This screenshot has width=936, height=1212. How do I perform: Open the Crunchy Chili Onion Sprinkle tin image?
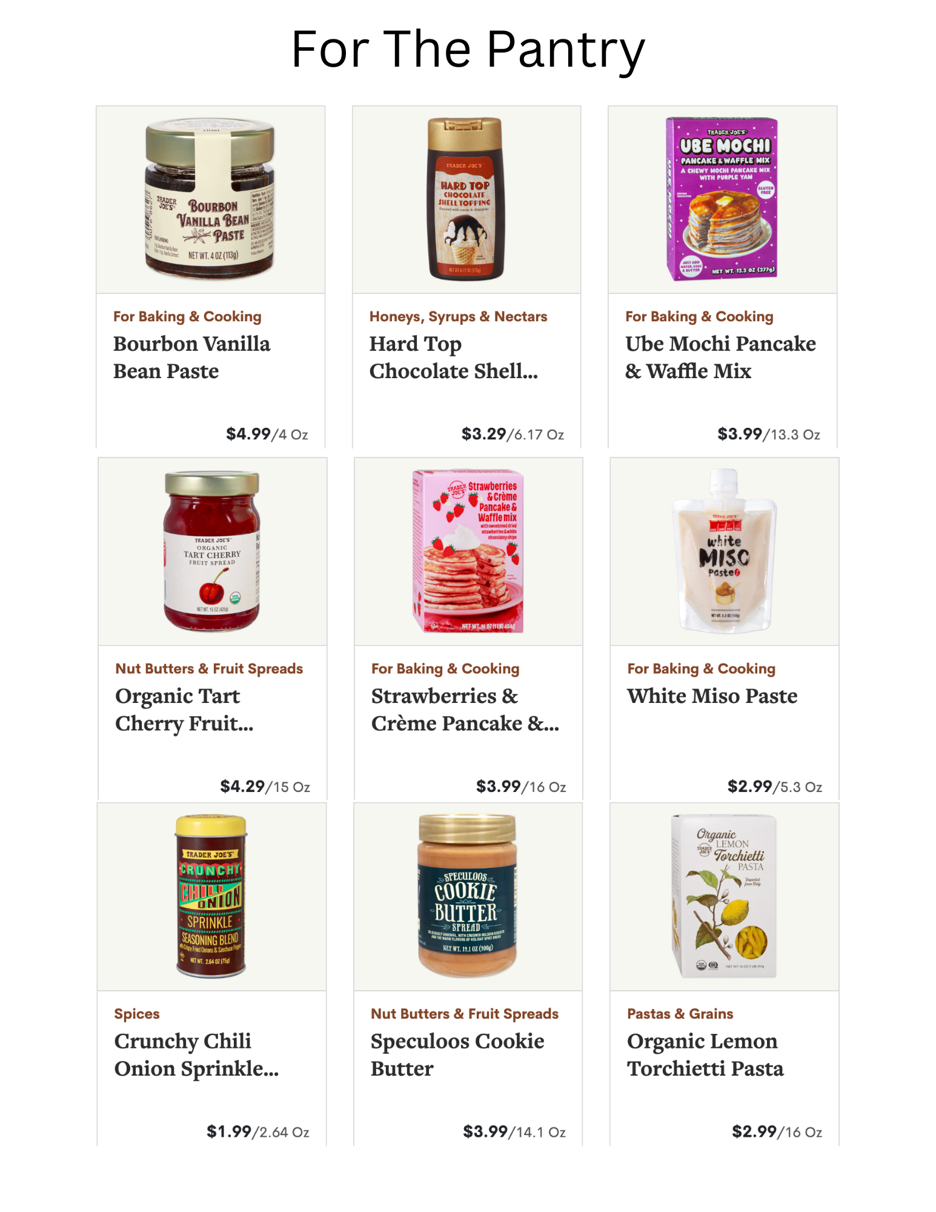click(x=211, y=896)
